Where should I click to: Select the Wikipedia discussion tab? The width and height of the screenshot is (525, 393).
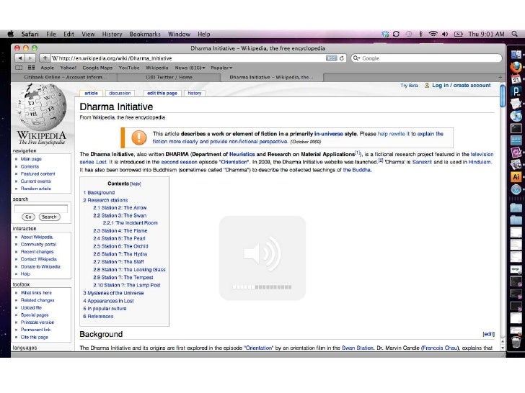pos(120,94)
